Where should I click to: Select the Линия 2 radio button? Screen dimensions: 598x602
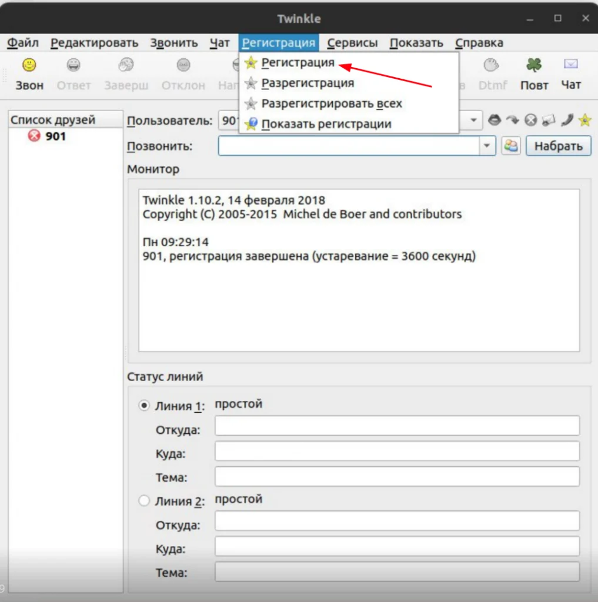tap(144, 501)
